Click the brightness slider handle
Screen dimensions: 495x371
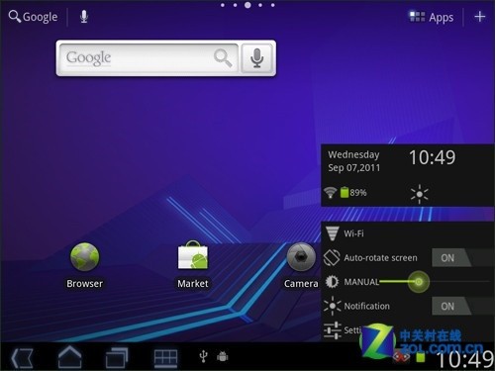pos(419,282)
